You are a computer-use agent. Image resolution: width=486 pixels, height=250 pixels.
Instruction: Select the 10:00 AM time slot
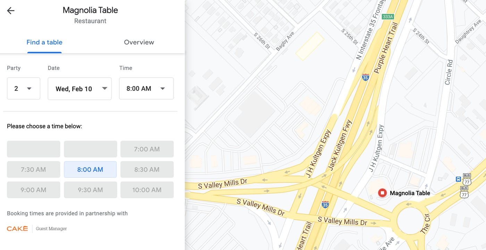click(147, 190)
